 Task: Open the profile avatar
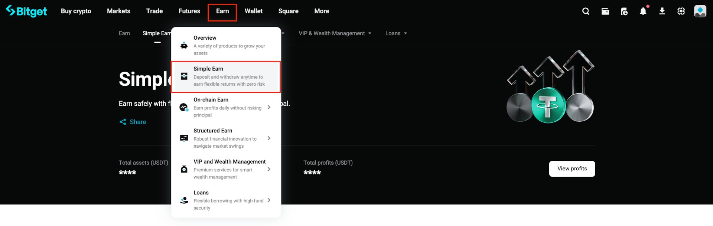pyautogui.click(x=700, y=11)
